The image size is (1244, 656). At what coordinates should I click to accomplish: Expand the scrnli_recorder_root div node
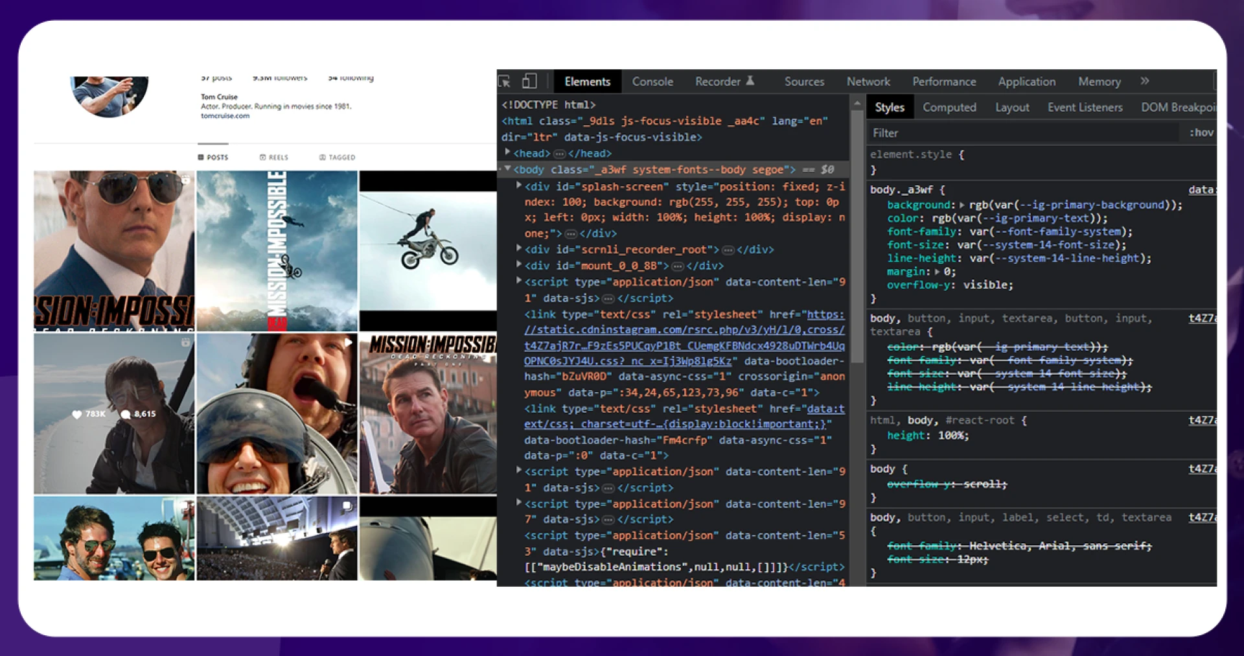point(518,249)
